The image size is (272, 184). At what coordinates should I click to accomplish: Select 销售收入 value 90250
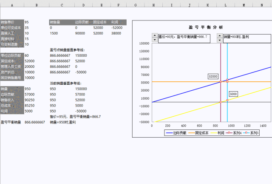point(29,100)
